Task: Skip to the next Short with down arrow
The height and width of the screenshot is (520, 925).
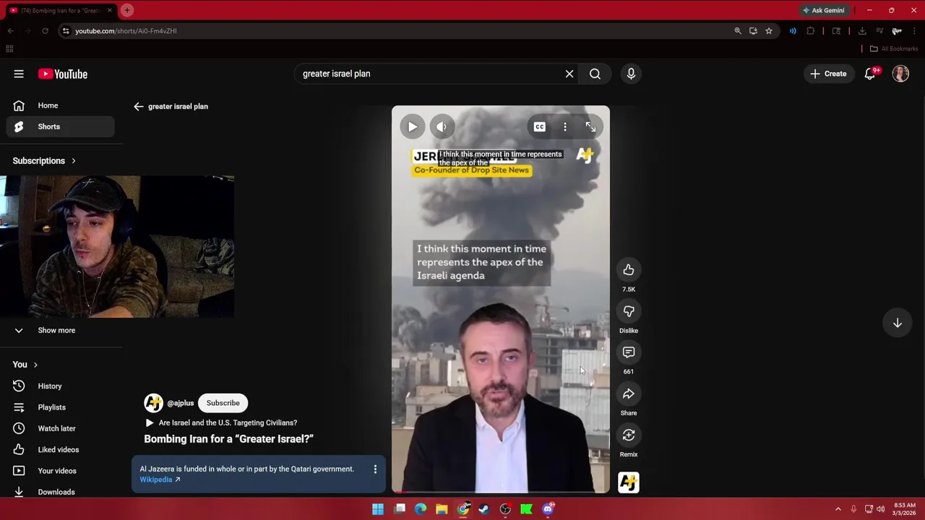Action: point(897,323)
